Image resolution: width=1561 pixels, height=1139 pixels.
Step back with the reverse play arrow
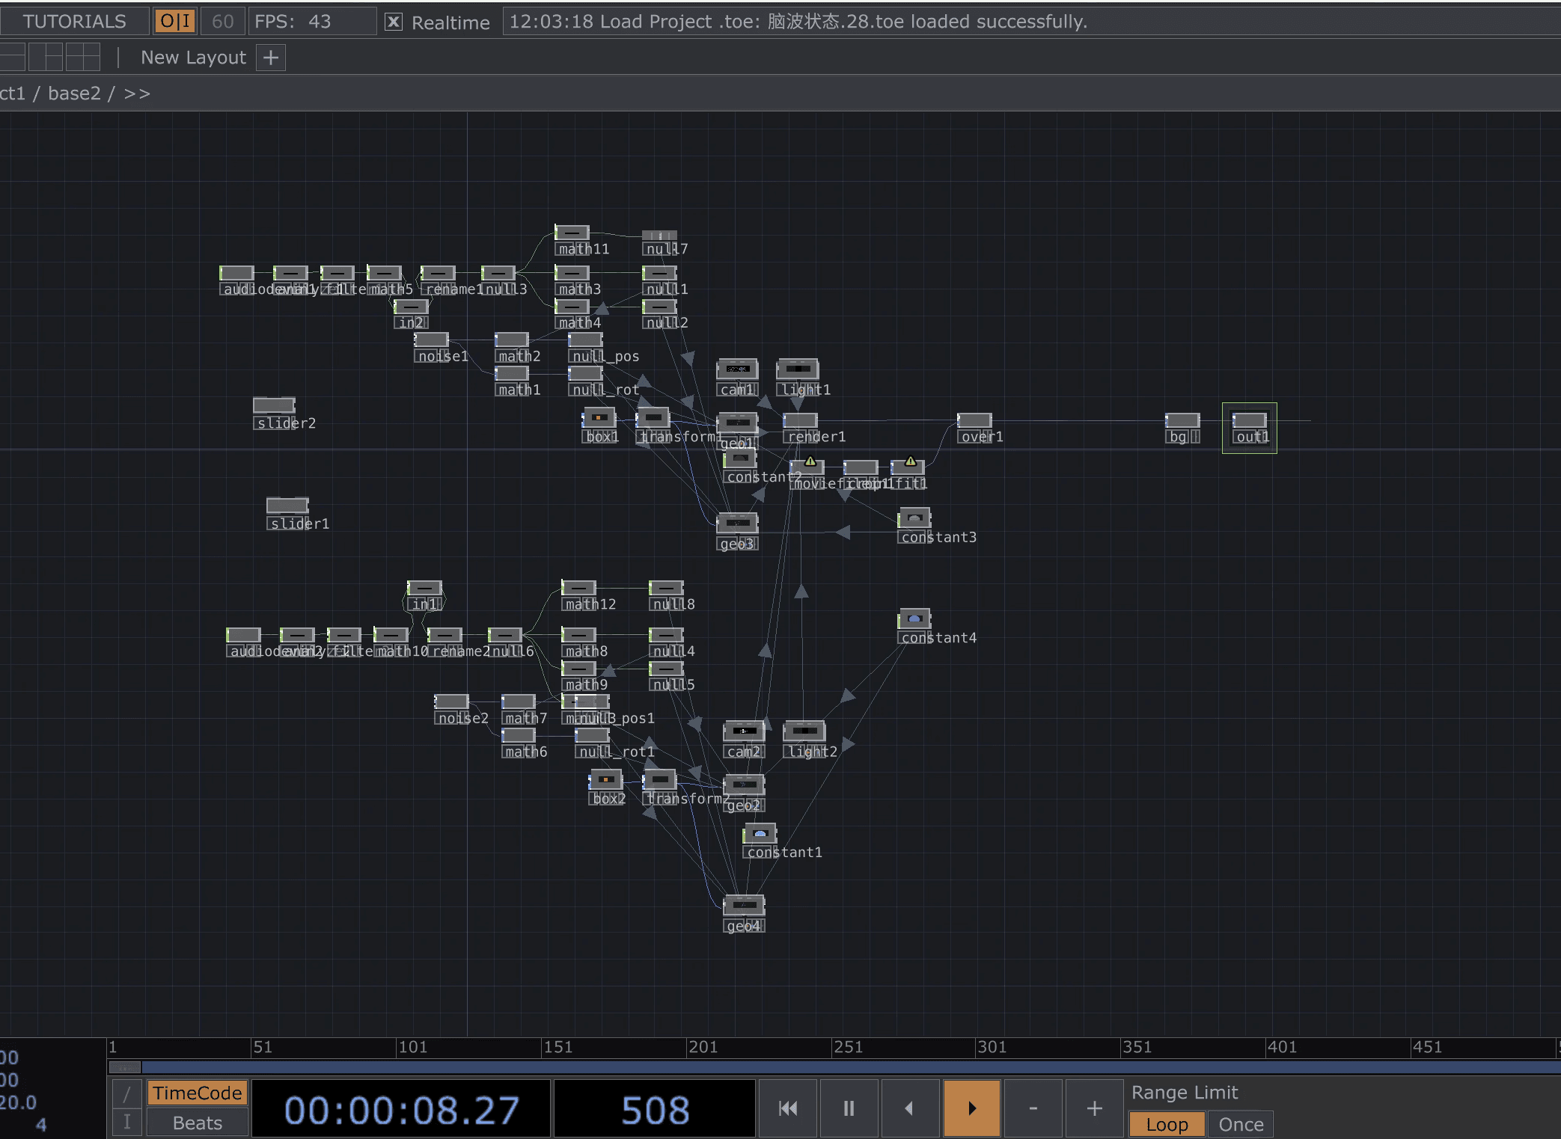pyautogui.click(x=909, y=1108)
